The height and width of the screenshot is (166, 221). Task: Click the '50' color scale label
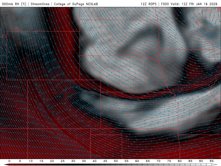pyautogui.click(x=116, y=161)
